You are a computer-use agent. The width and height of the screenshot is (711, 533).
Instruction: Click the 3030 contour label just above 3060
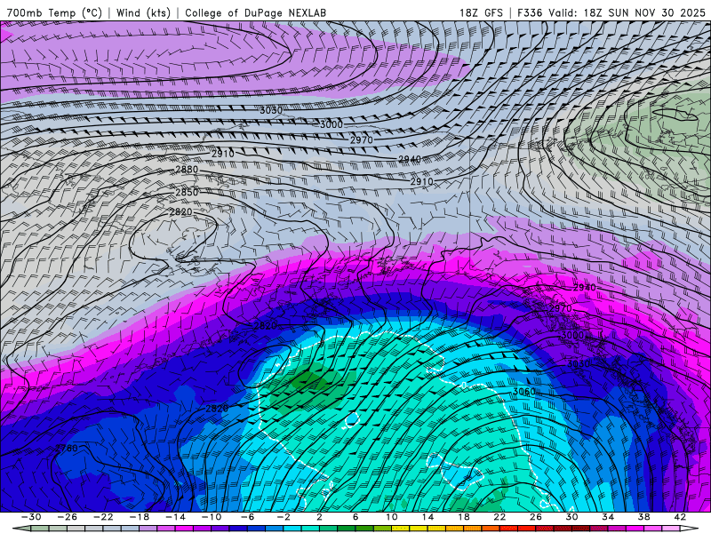point(579,364)
